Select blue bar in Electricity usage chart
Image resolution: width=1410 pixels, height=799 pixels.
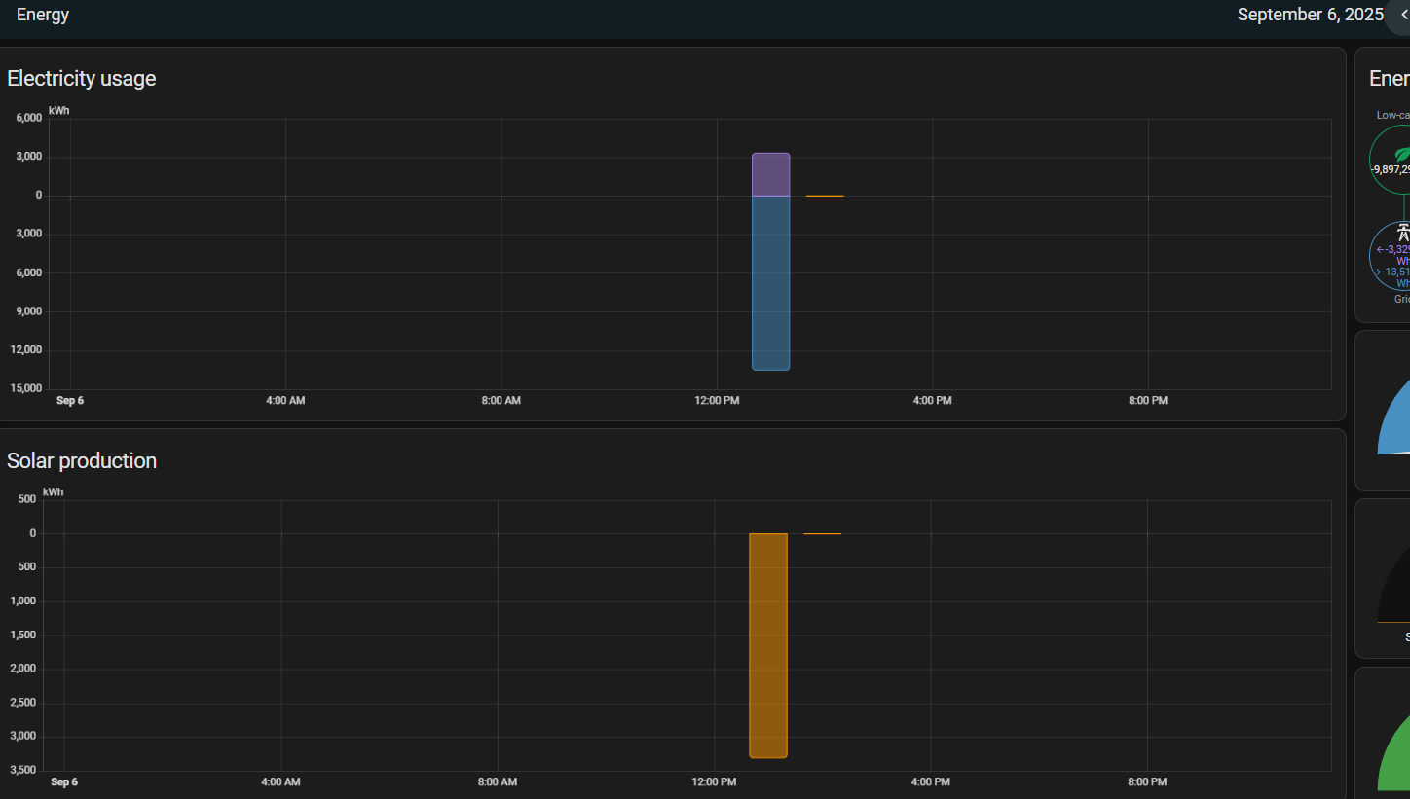click(x=770, y=282)
